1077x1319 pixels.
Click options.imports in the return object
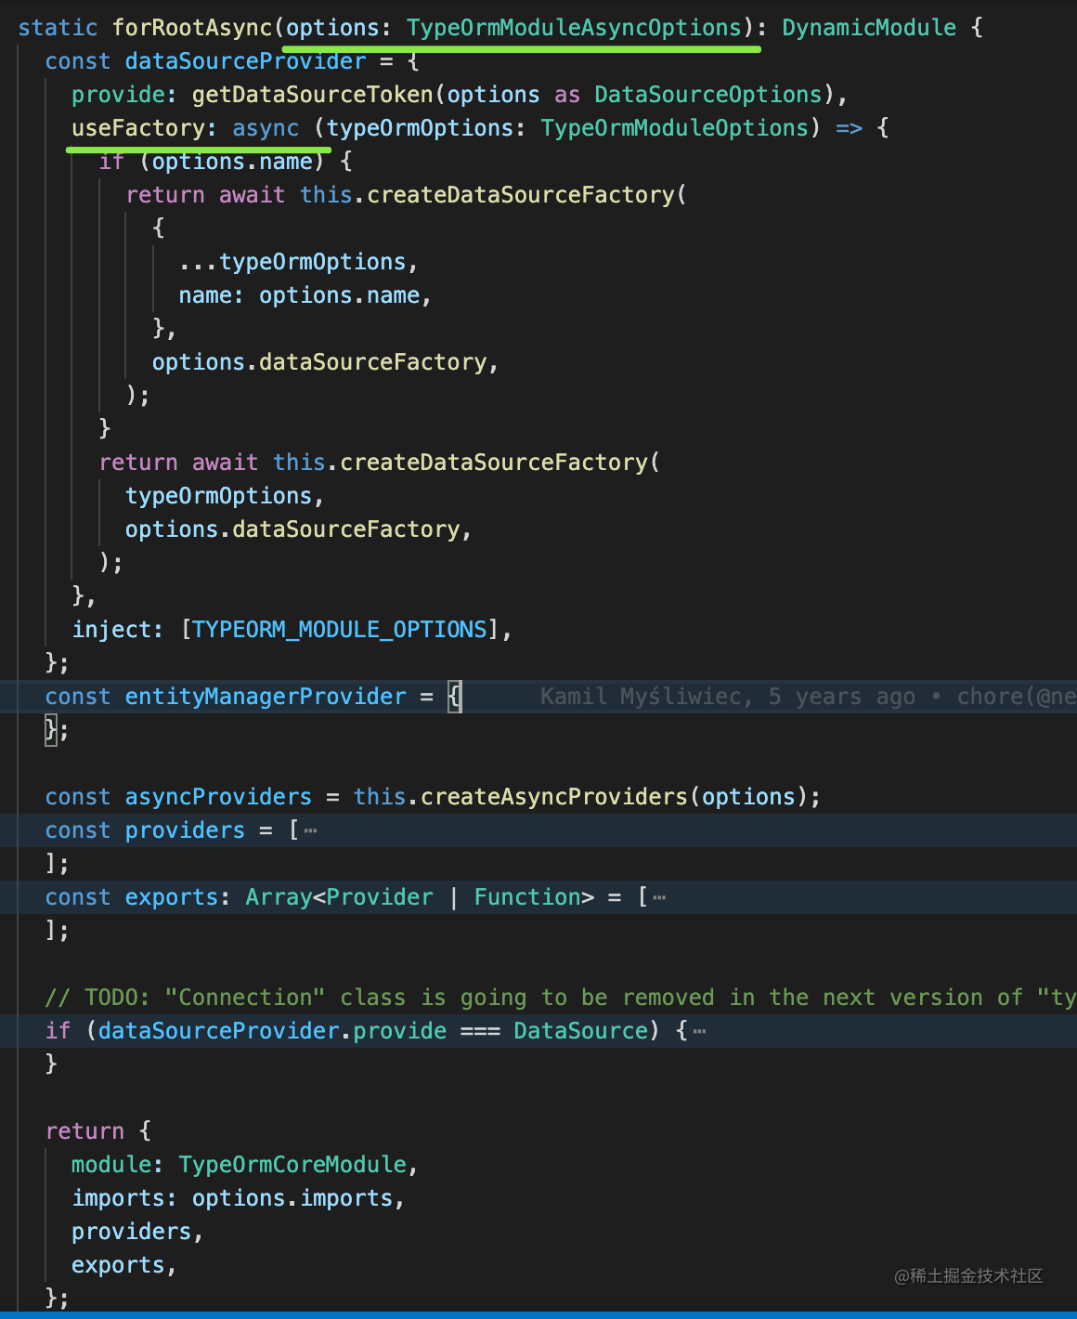click(292, 1198)
